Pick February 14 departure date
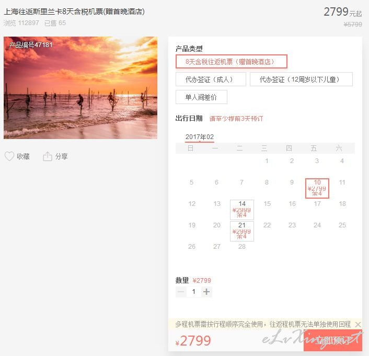Screen dimensions: 369x356 (x=242, y=210)
